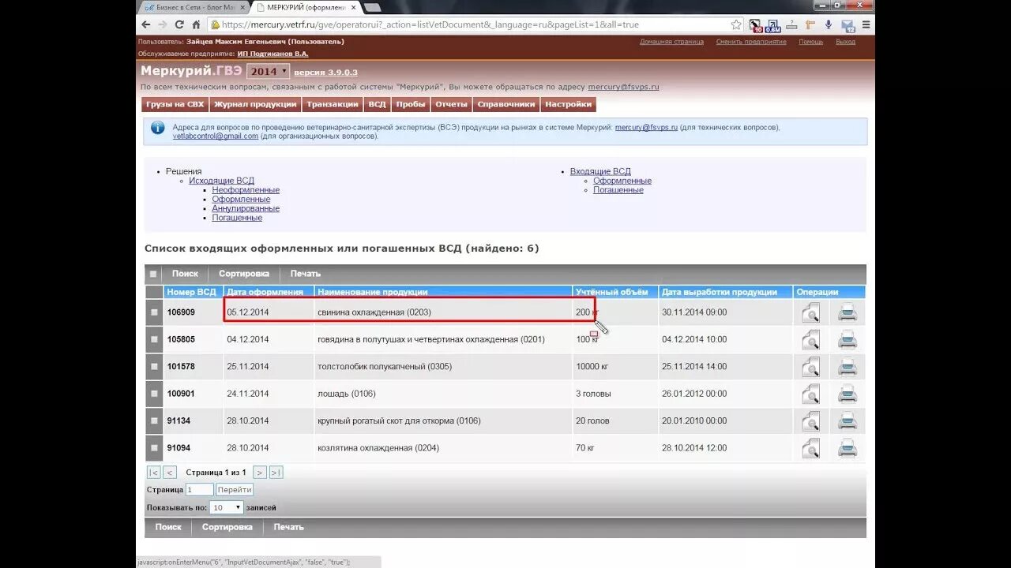Click Перейти page button

click(235, 490)
